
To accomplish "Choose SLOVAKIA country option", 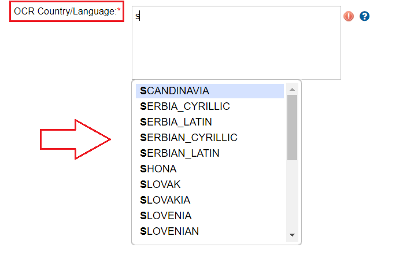I will tap(165, 200).
